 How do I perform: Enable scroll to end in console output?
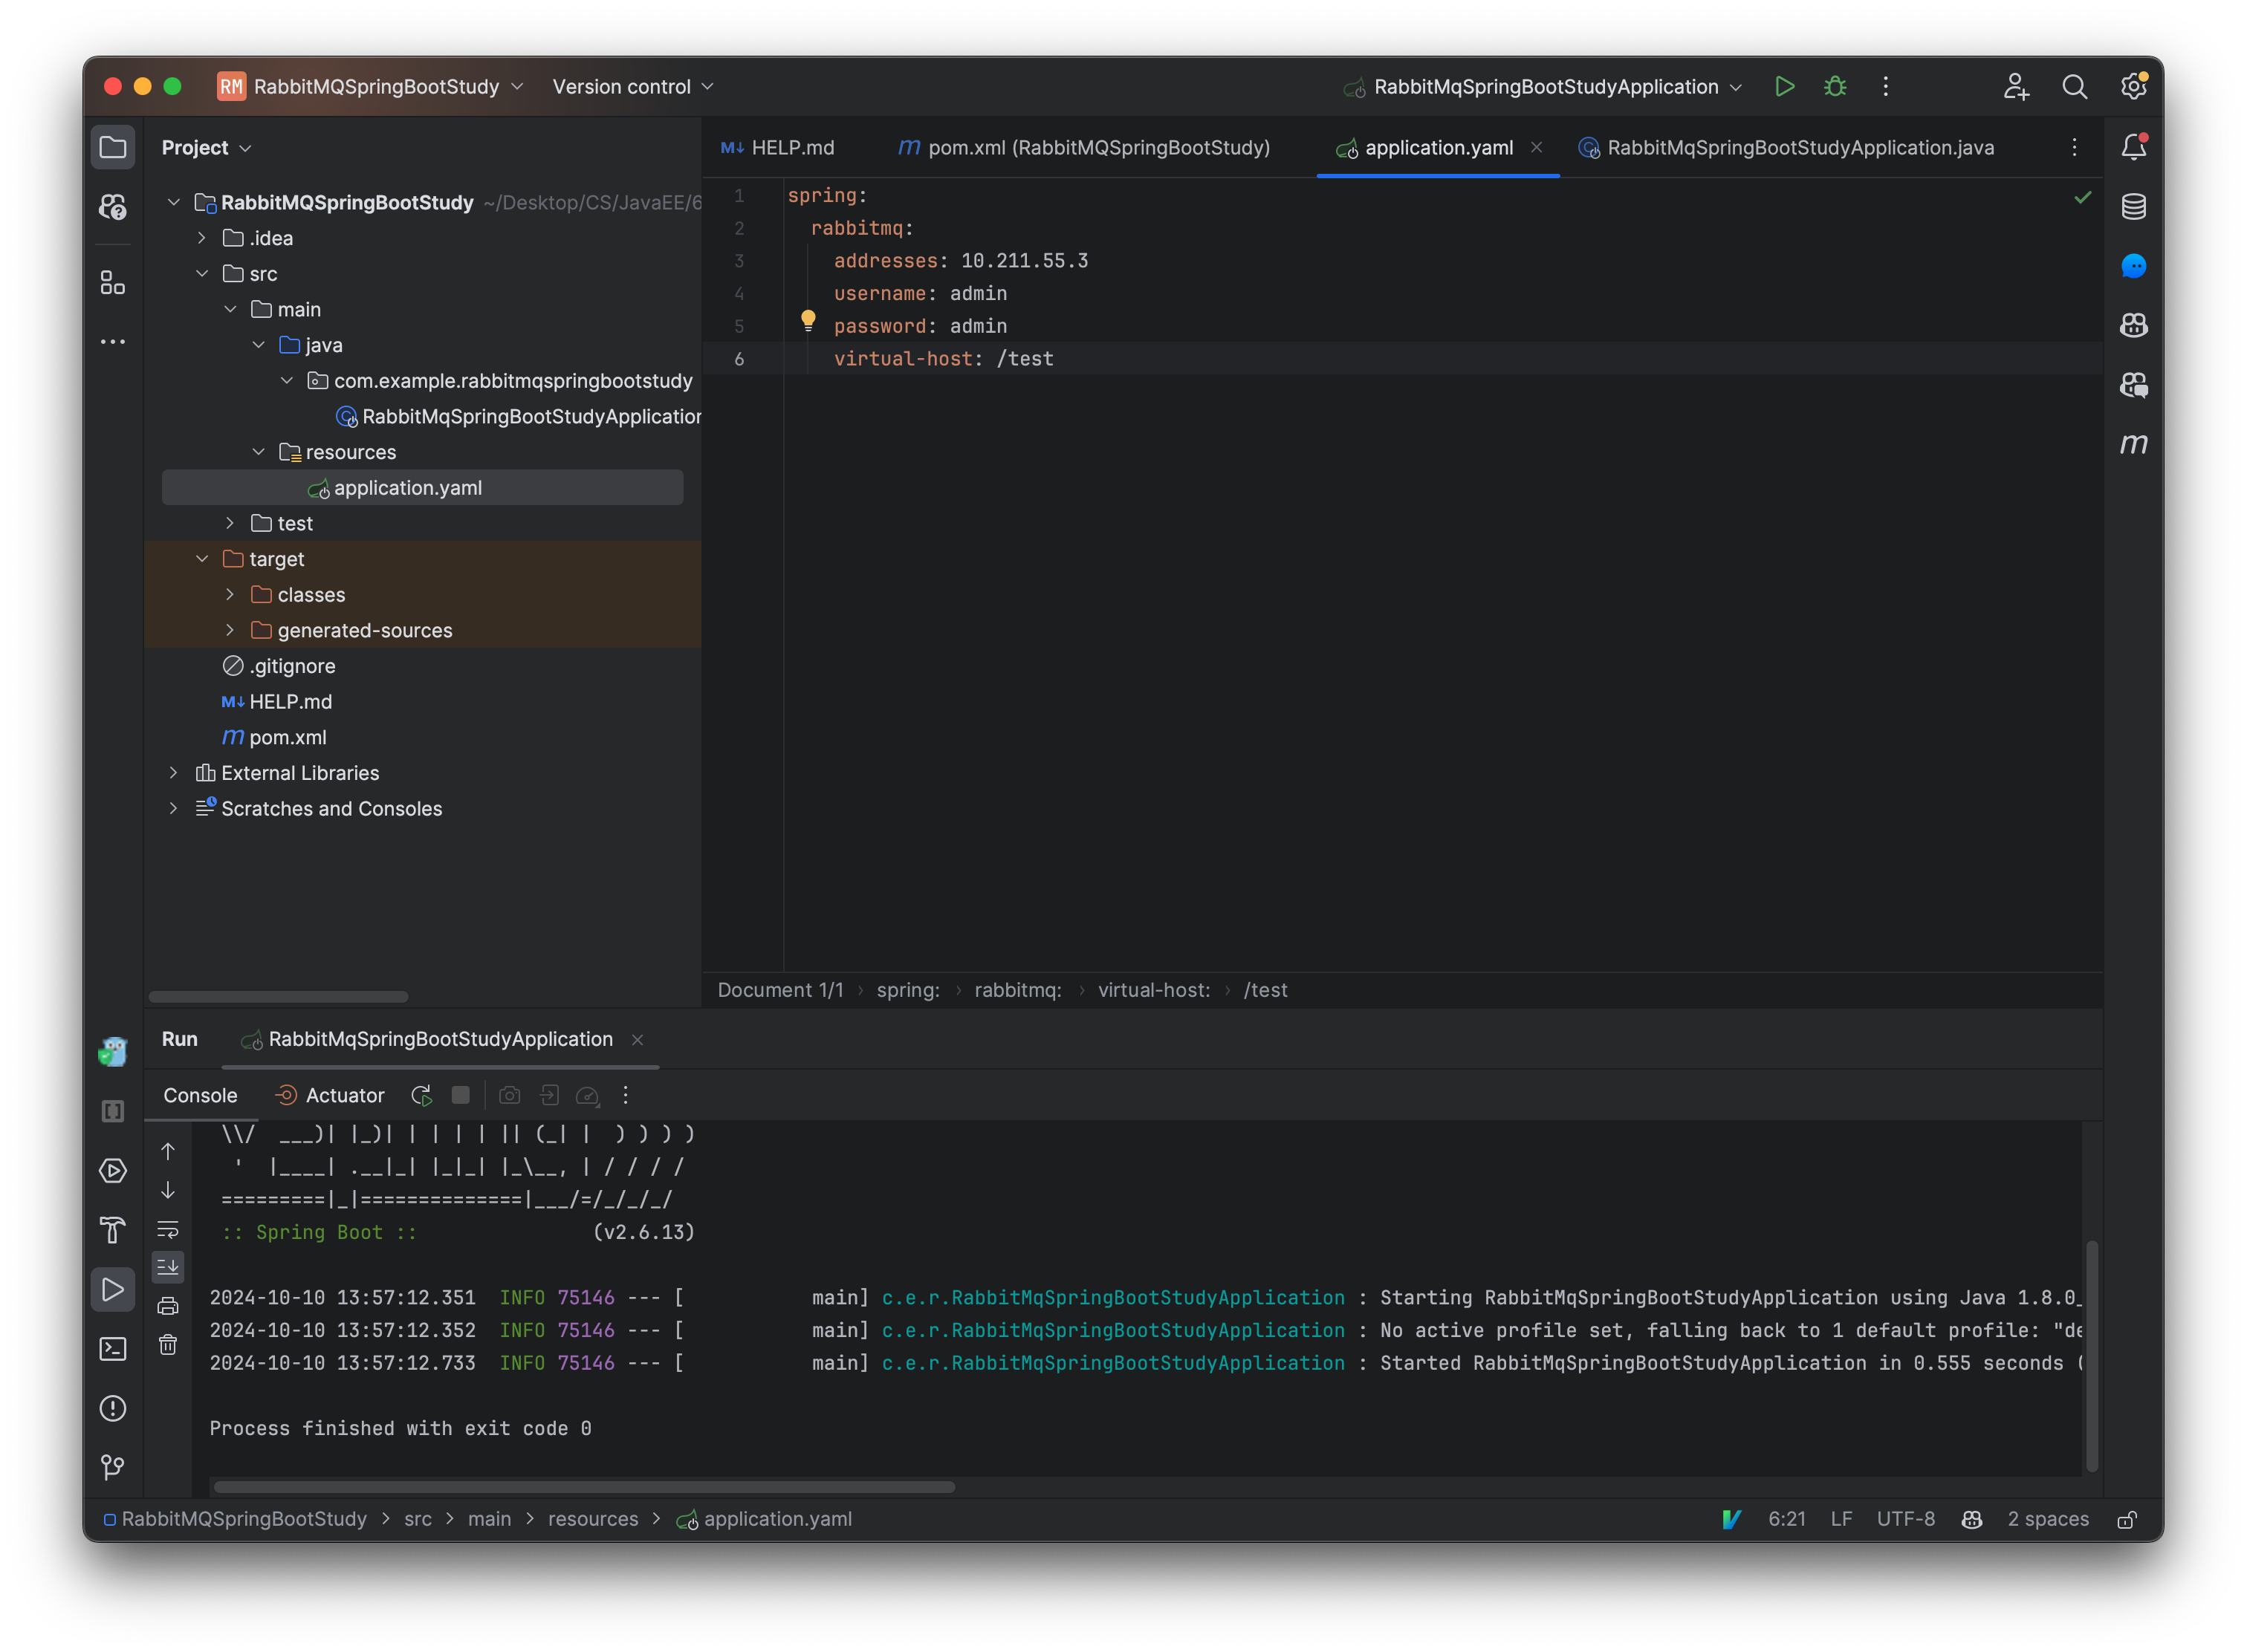point(167,1266)
